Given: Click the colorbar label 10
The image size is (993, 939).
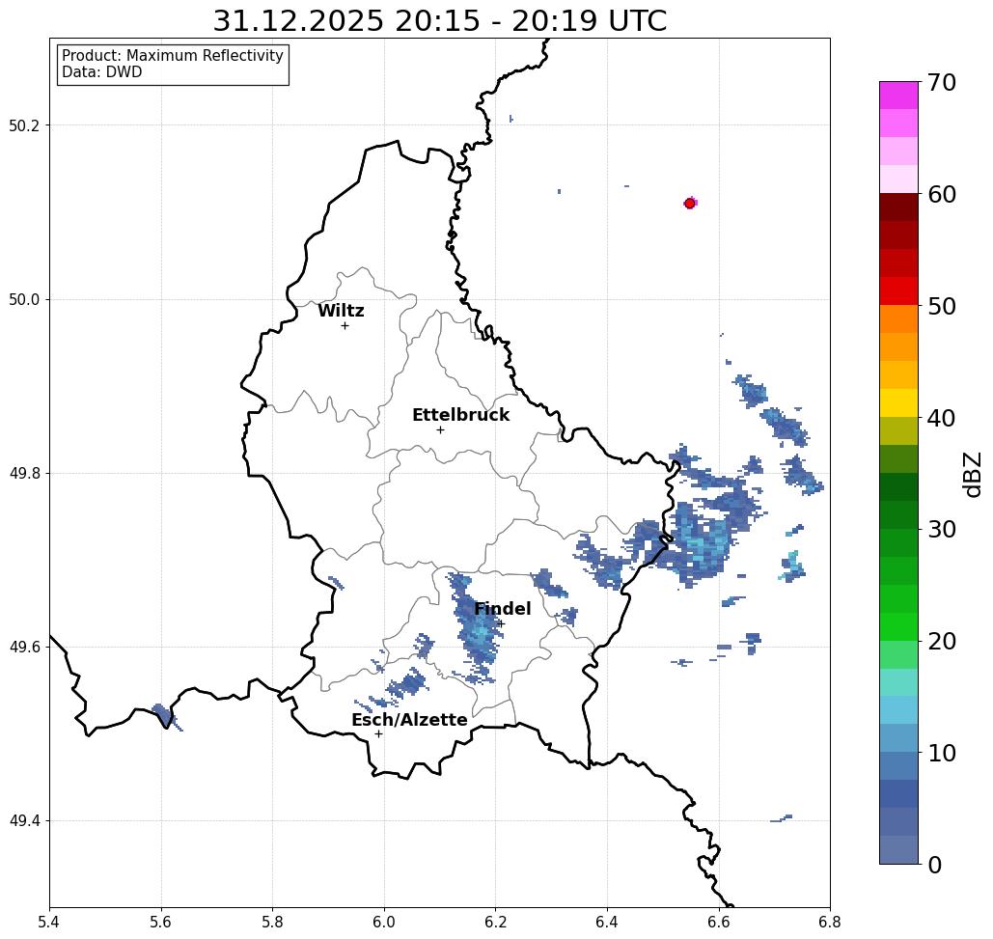Looking at the screenshot, I should (x=942, y=753).
